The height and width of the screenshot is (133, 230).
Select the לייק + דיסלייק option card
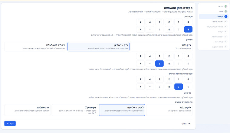pos(98,47)
